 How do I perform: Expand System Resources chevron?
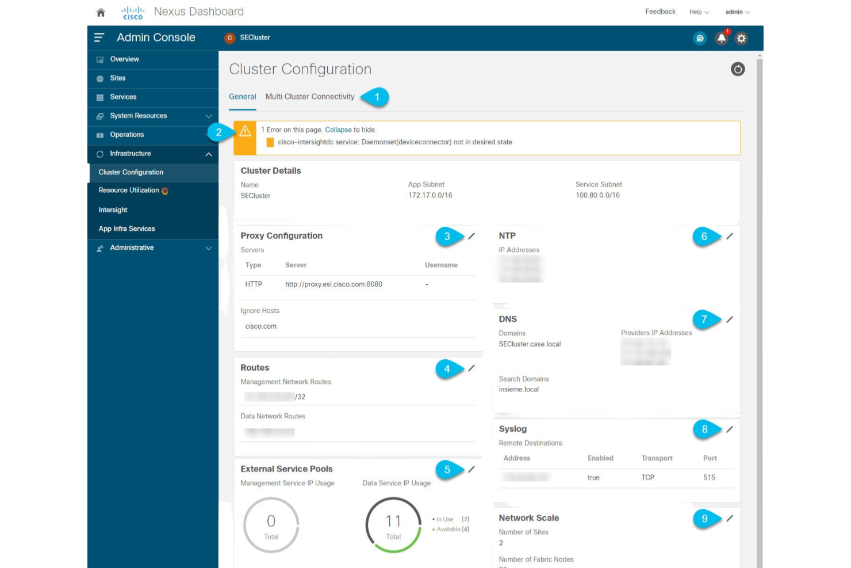(x=209, y=116)
